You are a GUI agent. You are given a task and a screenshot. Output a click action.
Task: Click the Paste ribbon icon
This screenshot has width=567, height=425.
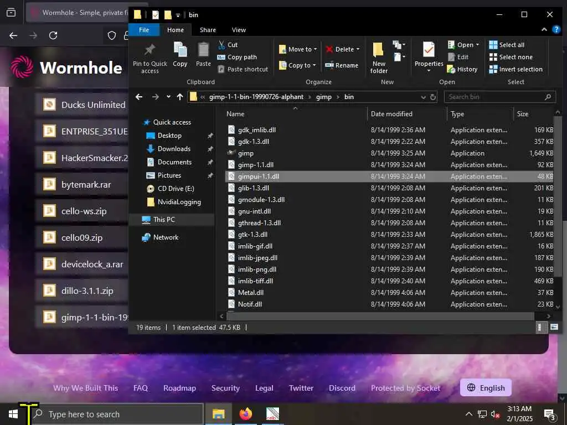coord(203,49)
